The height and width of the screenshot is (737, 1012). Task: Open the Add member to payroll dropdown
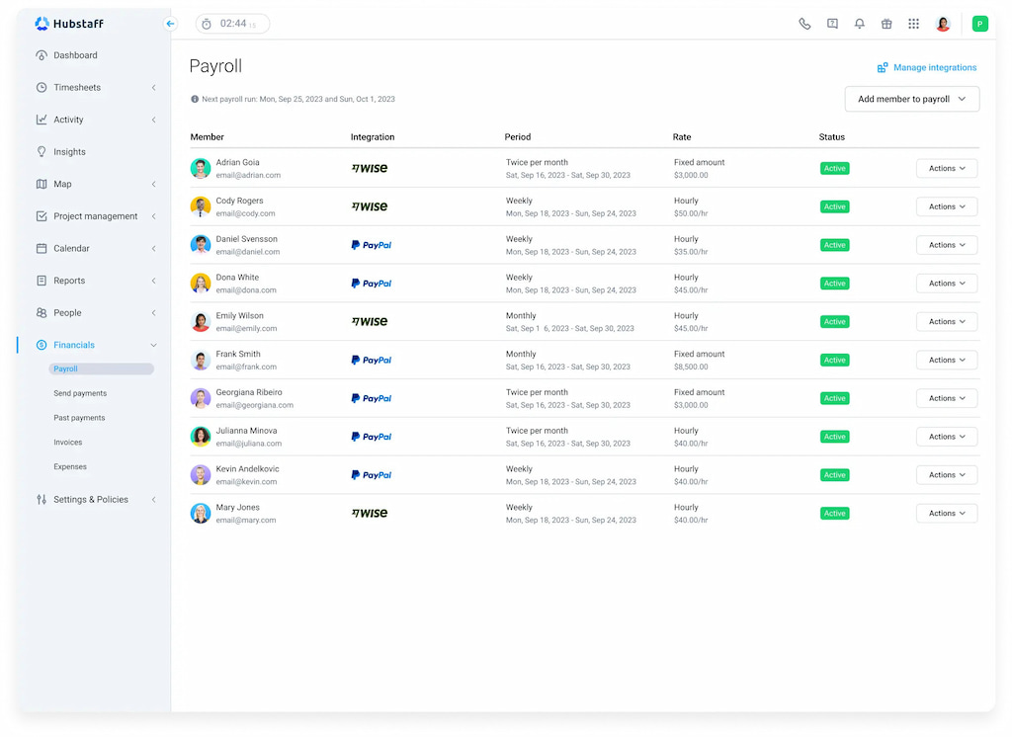pos(910,99)
